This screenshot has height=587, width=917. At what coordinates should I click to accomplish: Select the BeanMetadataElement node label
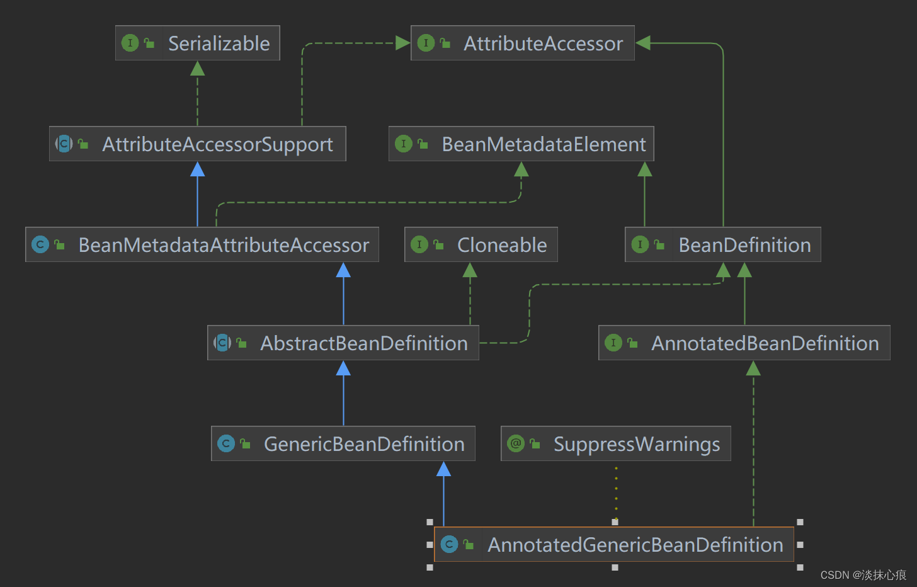[x=544, y=144]
